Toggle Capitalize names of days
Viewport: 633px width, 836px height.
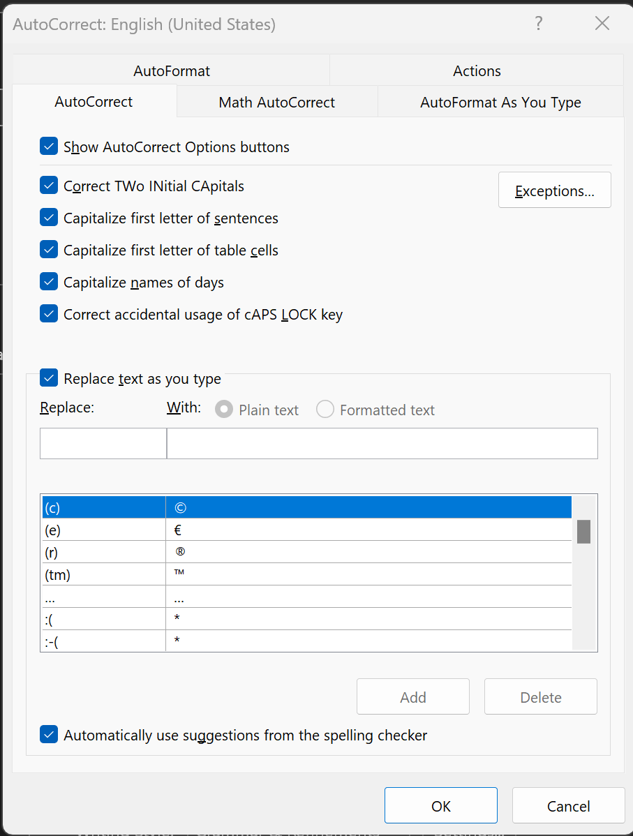(49, 281)
